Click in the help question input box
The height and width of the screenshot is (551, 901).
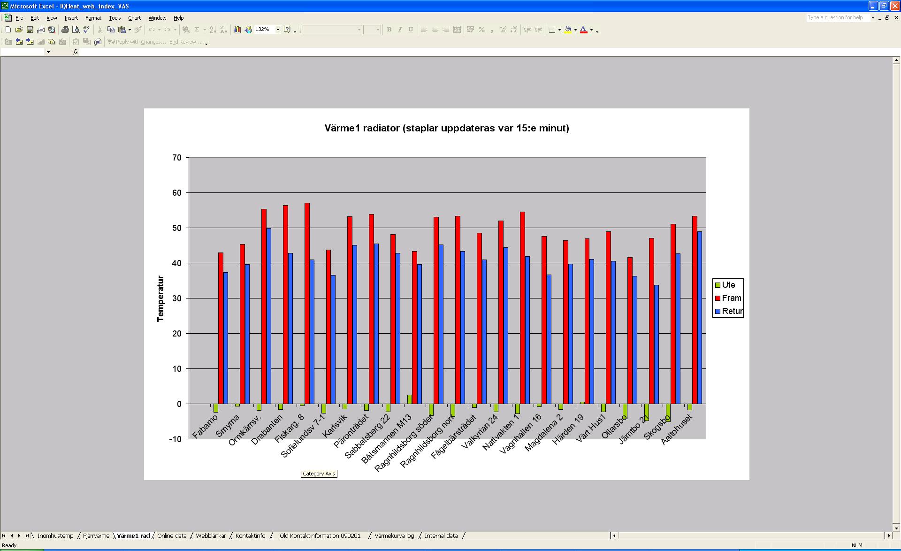[x=838, y=17]
